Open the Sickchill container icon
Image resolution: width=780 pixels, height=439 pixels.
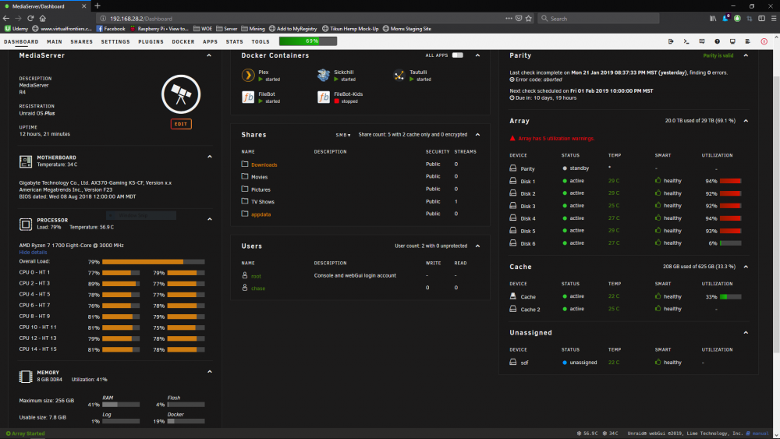coord(324,75)
